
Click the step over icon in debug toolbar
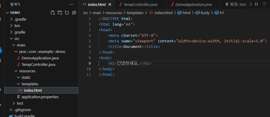[x=264, y=4]
